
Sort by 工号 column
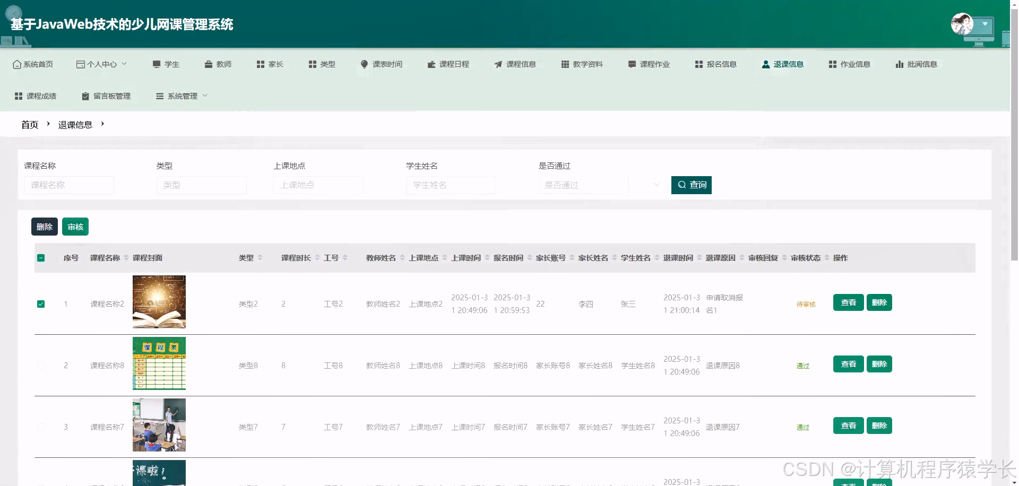(345, 258)
